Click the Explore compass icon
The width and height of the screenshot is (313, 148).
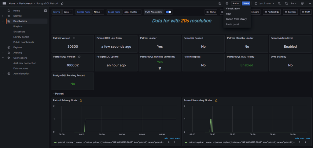click(9, 47)
